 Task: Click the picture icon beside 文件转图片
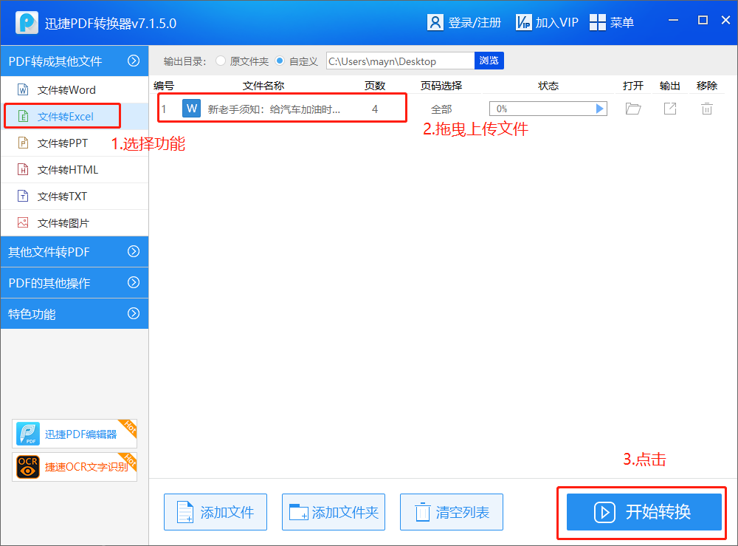pos(23,222)
